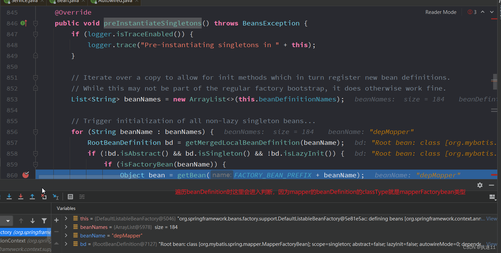Open debug panel settings gear
The image size is (501, 253).
tap(480, 185)
